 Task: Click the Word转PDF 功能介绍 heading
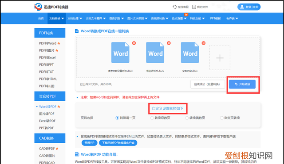(x=99, y=154)
